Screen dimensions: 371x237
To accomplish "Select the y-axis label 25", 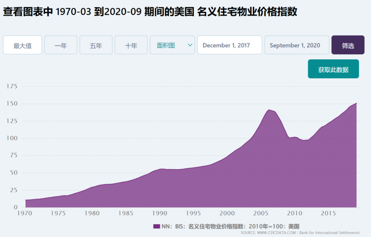I will pos(14,190).
